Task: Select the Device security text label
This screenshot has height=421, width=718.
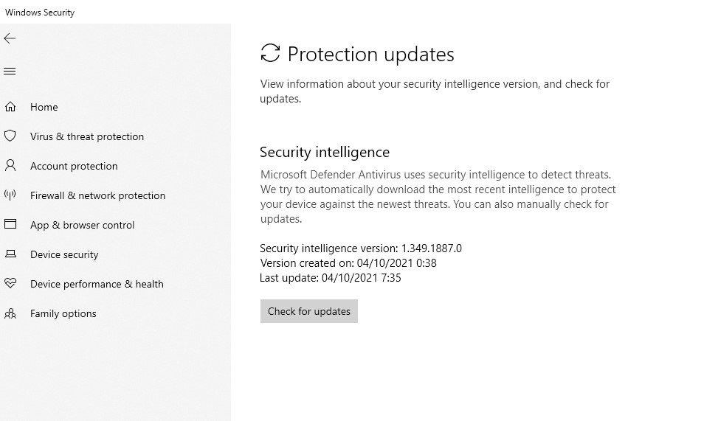Action: coord(64,254)
